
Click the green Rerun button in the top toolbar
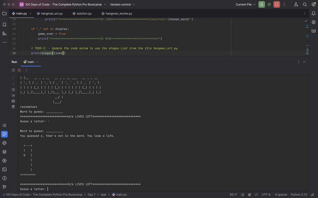262,4
